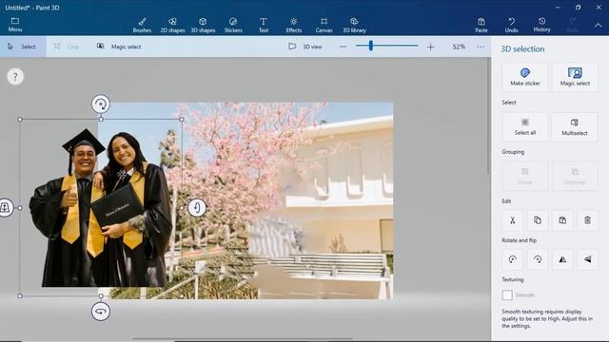
Task: Rotate selection left 90 degrees
Action: [x=513, y=259]
